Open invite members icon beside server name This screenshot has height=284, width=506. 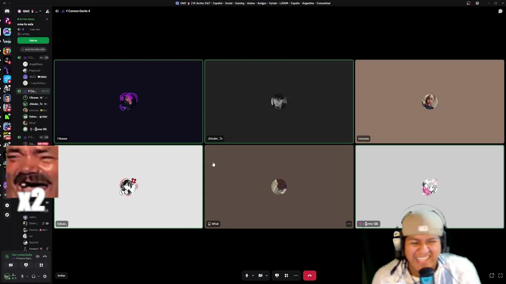pos(47,11)
